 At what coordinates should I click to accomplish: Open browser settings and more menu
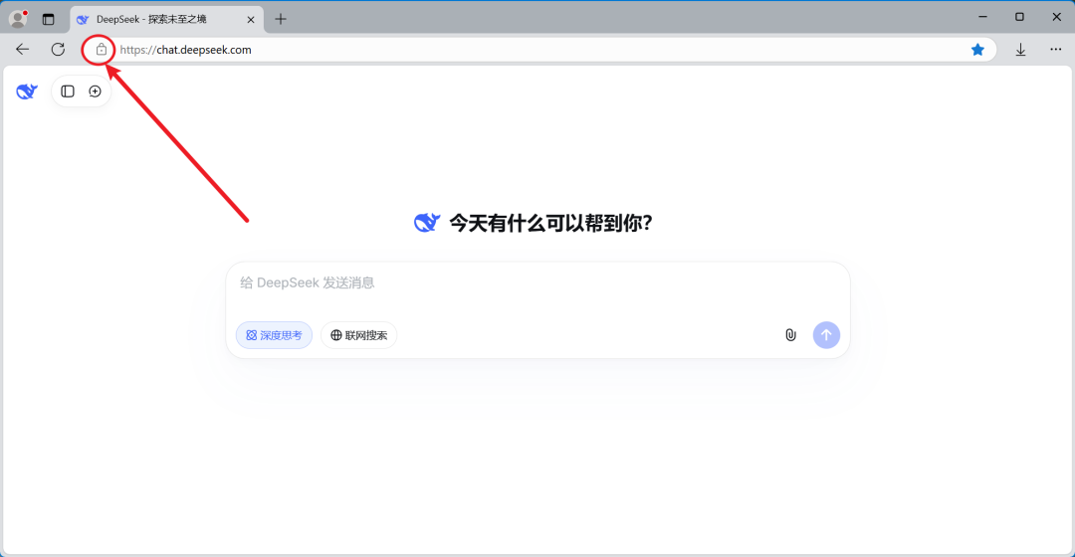(1056, 50)
